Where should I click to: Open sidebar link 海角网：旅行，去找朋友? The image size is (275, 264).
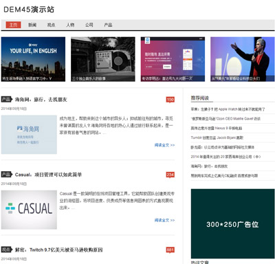pos(209,166)
